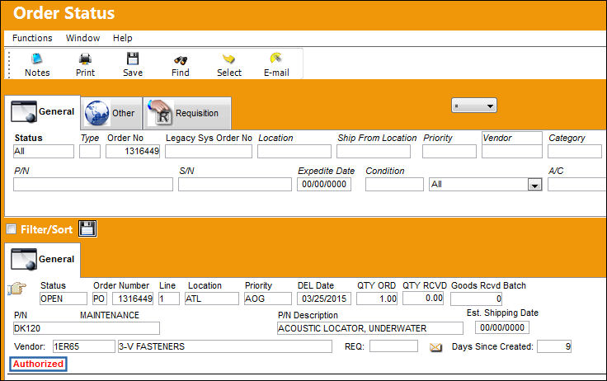Click the S/N search field
This screenshot has width=607, height=381.
[x=234, y=184]
